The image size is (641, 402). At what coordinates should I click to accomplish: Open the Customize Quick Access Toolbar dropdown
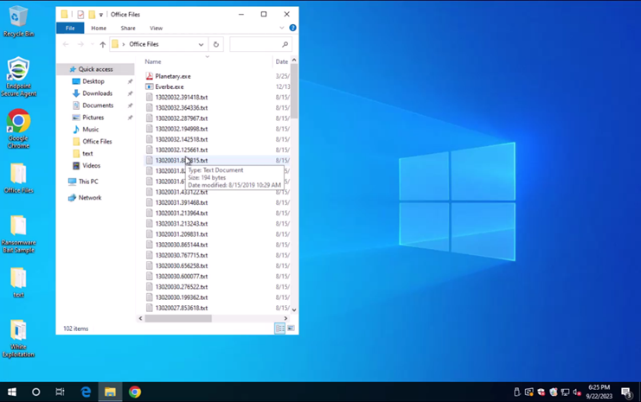[101, 15]
